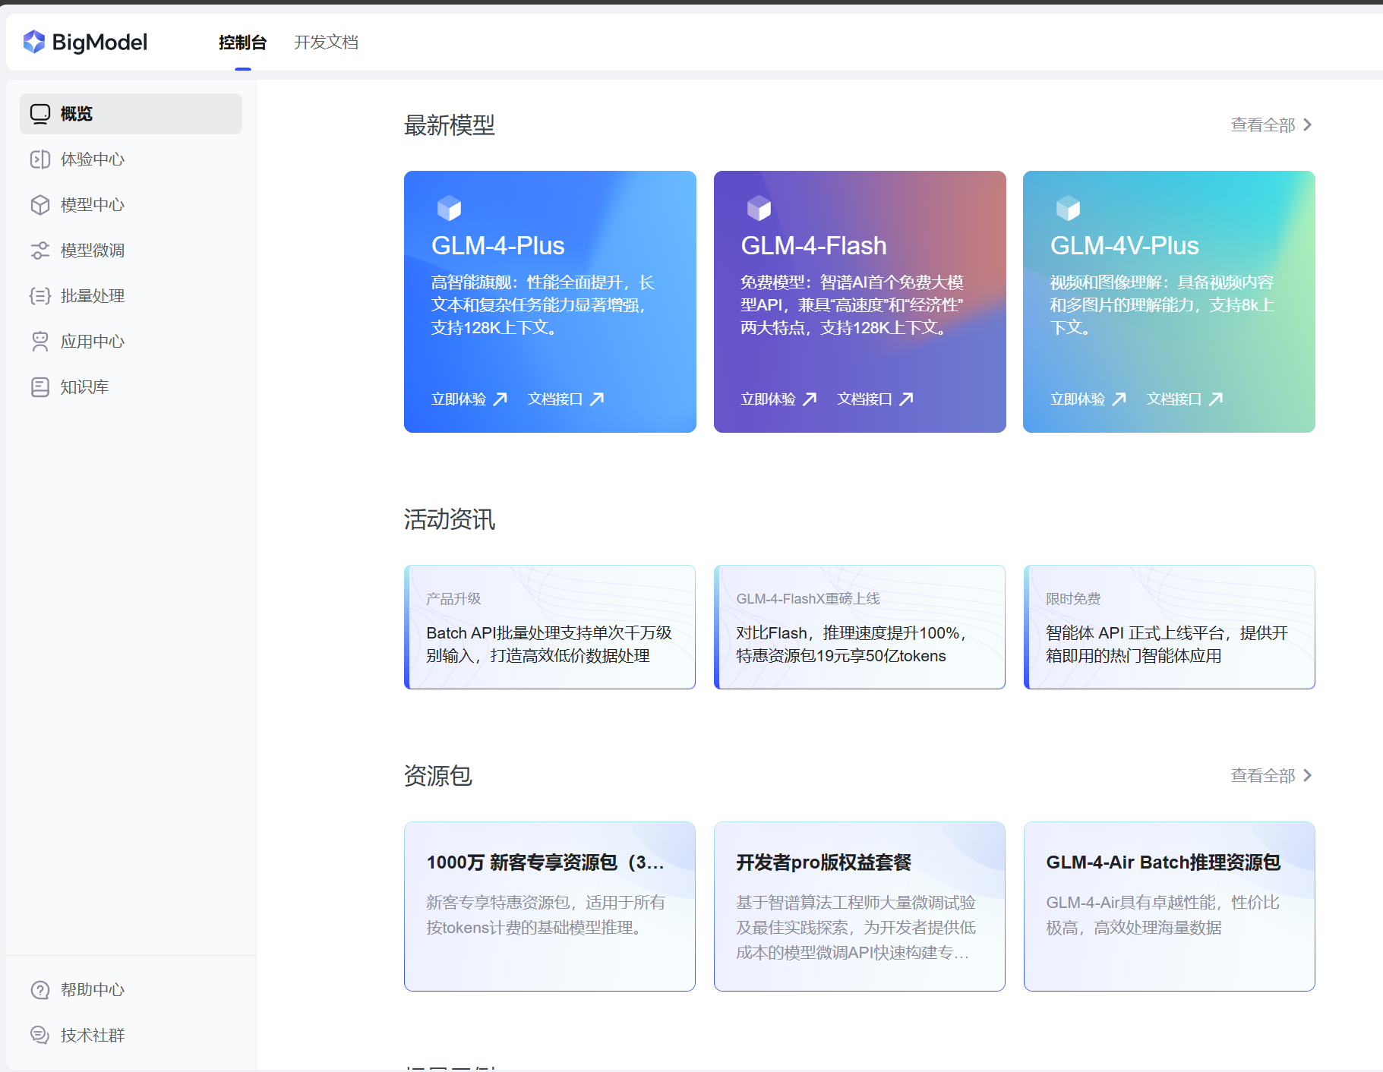
Task: Open the GLM-4-FlashX重磅上线 news card
Action: (860, 627)
